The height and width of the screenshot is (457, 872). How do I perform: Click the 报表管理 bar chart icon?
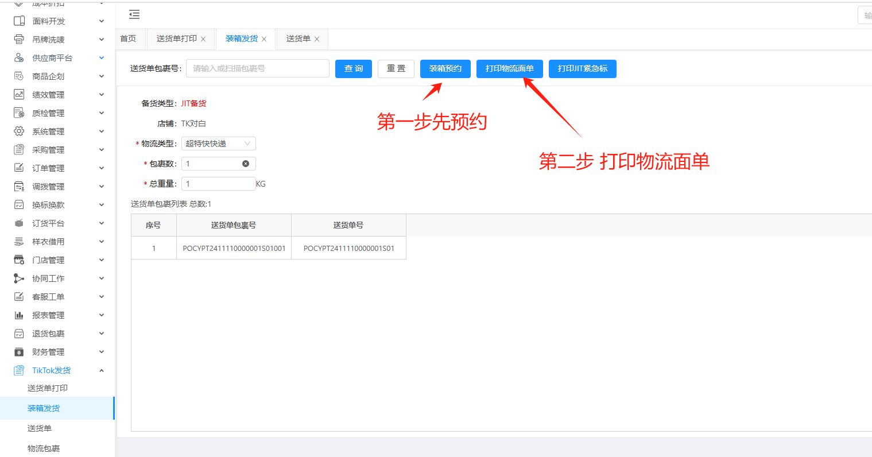tap(19, 315)
